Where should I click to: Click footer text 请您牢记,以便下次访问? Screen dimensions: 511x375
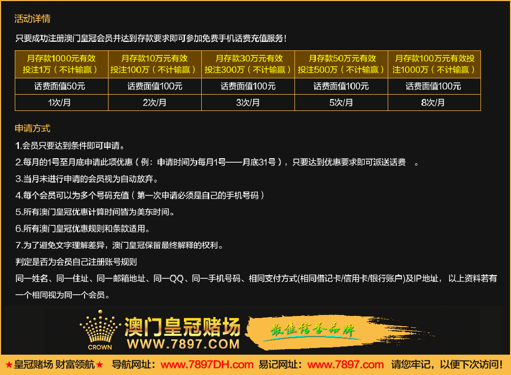(447, 365)
